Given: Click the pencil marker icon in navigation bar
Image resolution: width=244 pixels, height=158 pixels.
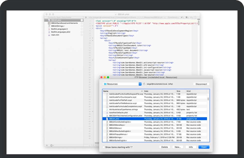Looking at the screenshot, I should coord(182,17).
